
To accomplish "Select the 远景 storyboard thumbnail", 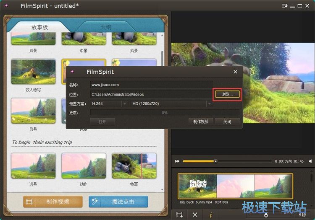I will [33, 166].
